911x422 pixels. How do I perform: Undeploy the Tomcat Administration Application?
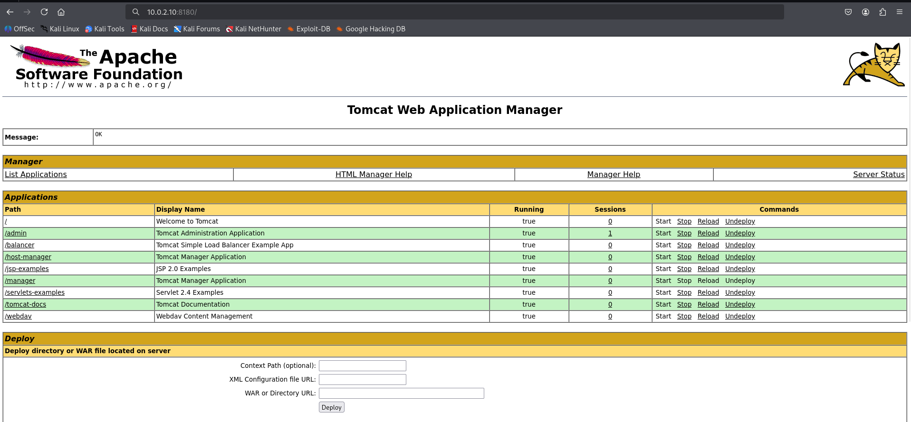coord(740,233)
